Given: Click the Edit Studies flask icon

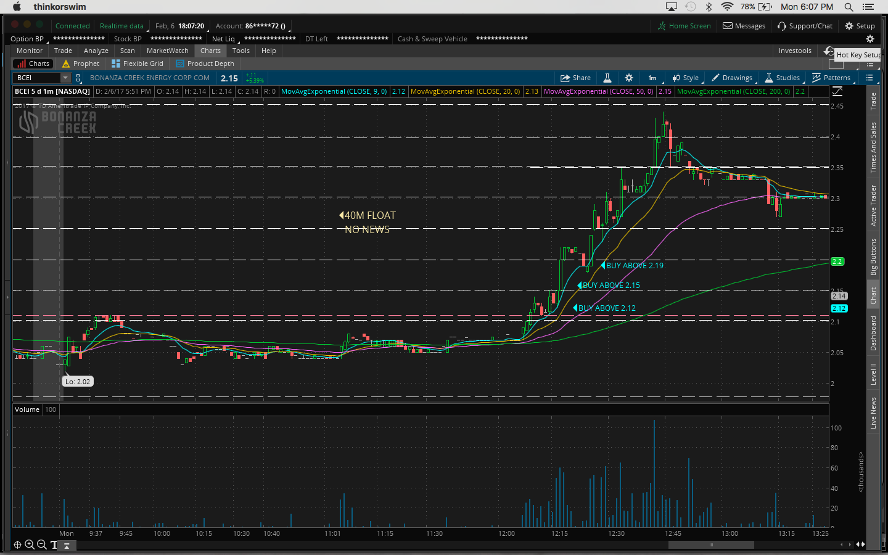Looking at the screenshot, I should (607, 78).
